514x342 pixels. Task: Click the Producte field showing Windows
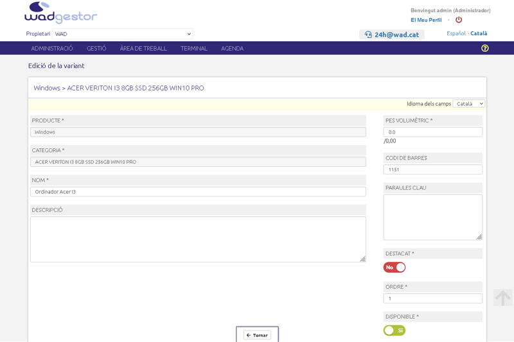click(x=198, y=132)
